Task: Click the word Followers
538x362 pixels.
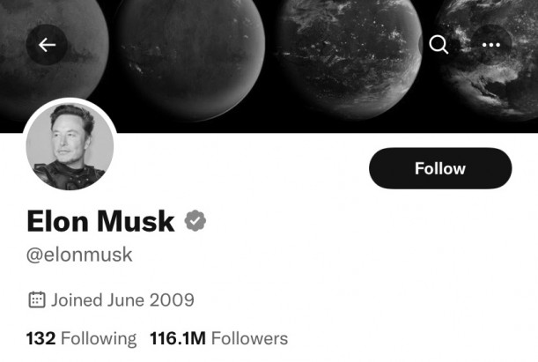Action: pos(249,338)
